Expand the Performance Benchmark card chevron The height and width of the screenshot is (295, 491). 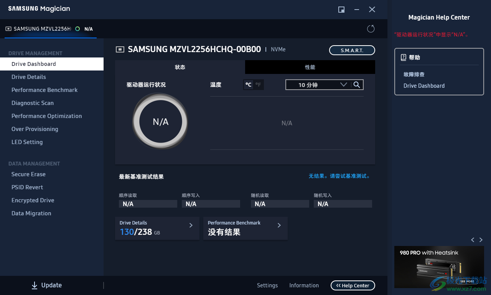click(279, 225)
